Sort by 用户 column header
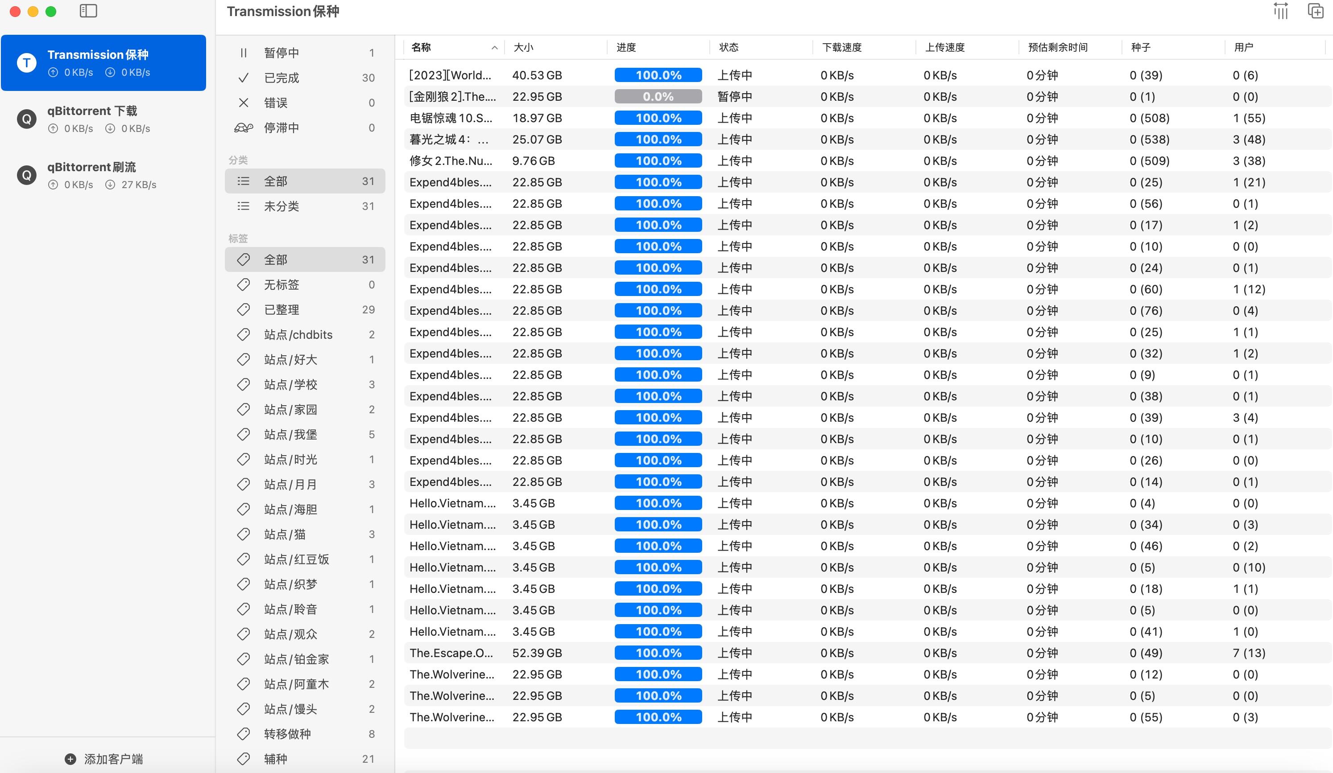The width and height of the screenshot is (1333, 773). [1276, 48]
